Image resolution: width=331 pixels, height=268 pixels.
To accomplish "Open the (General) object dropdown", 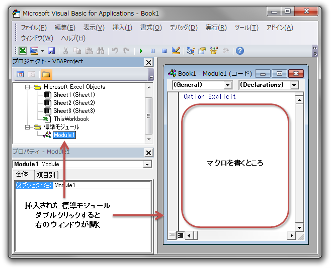I will 227,85.
